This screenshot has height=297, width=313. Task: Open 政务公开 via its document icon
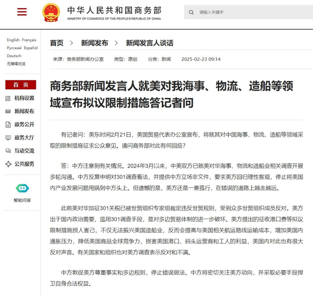coord(8,125)
